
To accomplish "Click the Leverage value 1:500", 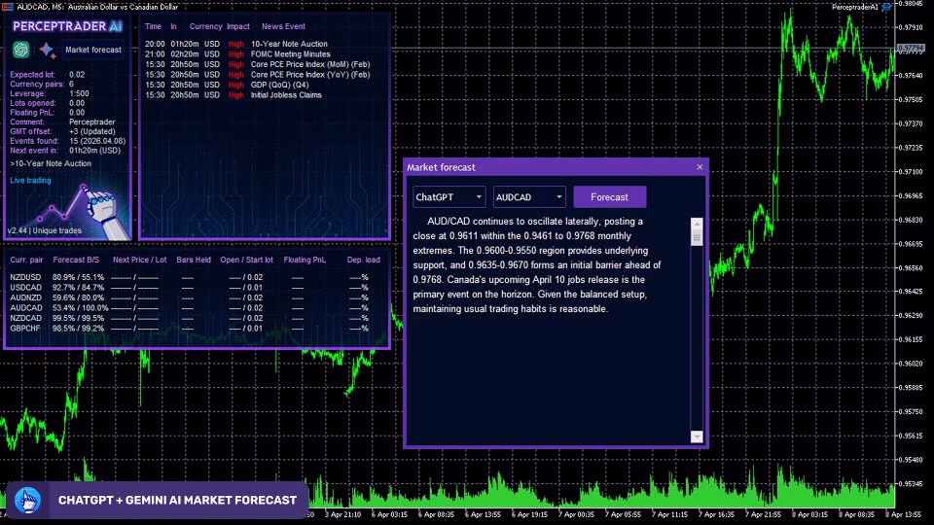I will (x=79, y=93).
